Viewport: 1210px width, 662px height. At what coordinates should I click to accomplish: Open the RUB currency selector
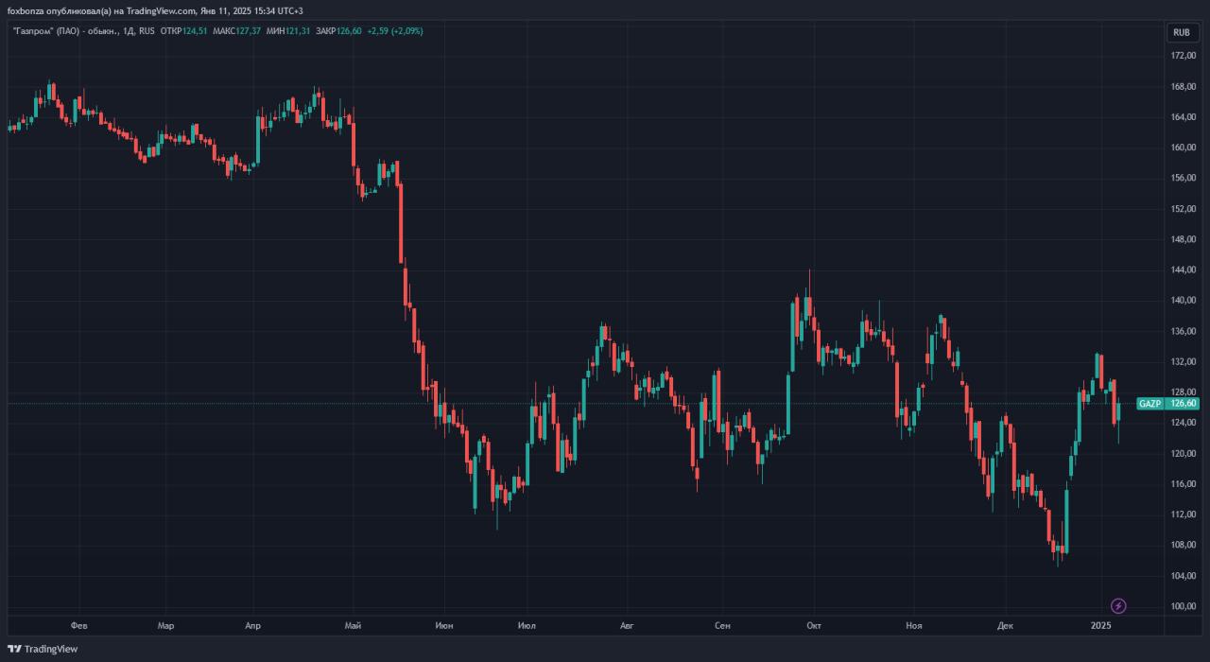point(1181,32)
